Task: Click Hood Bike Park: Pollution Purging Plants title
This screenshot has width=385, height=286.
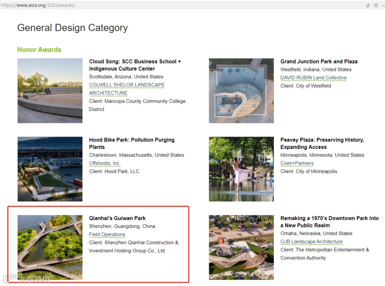Action: [x=132, y=143]
